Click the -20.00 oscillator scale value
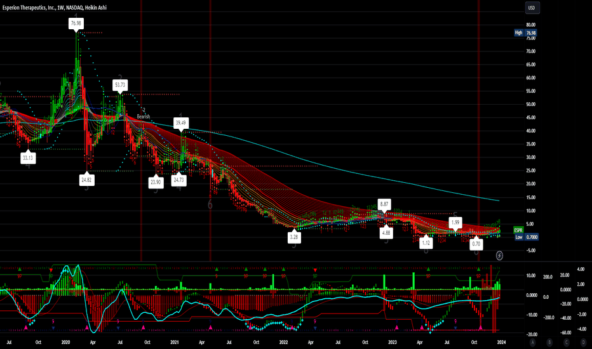Screen dimensions: 592x349 [531, 334]
